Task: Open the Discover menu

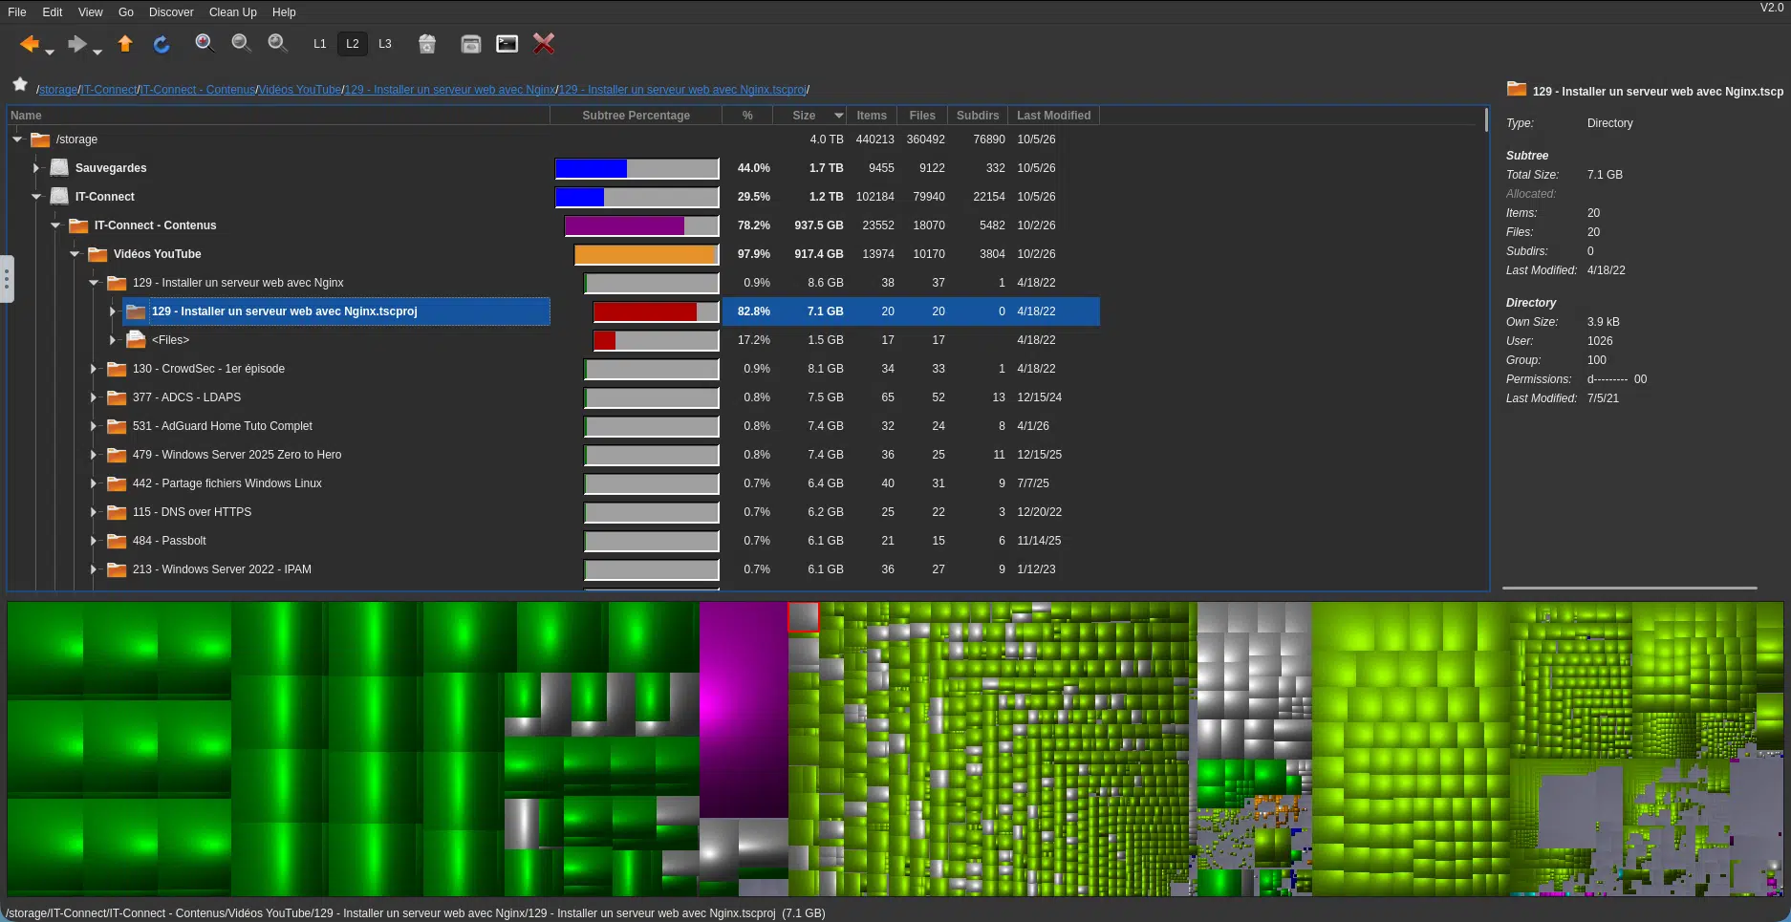Action: pos(171,12)
